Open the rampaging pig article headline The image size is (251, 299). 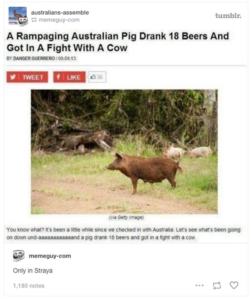[x=118, y=42]
